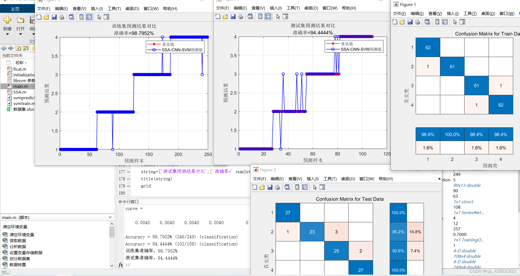Viewport: 520px width, 276px height.
Task: Click Open File icon in Figure 2 toolbar
Action: click(262, 187)
